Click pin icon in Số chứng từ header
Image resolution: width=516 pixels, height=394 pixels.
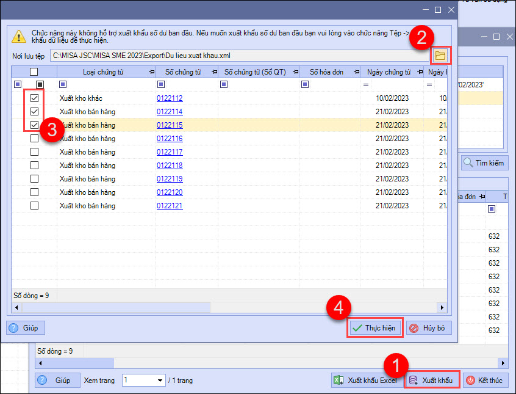point(214,72)
